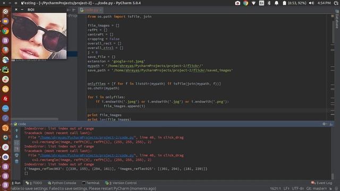Open Run panel settings gear
Screen dimensions: 340x191
pyautogui.click(x=324, y=124)
